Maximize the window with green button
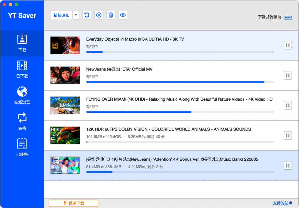299x208 pixels. pyautogui.click(x=16, y=4)
